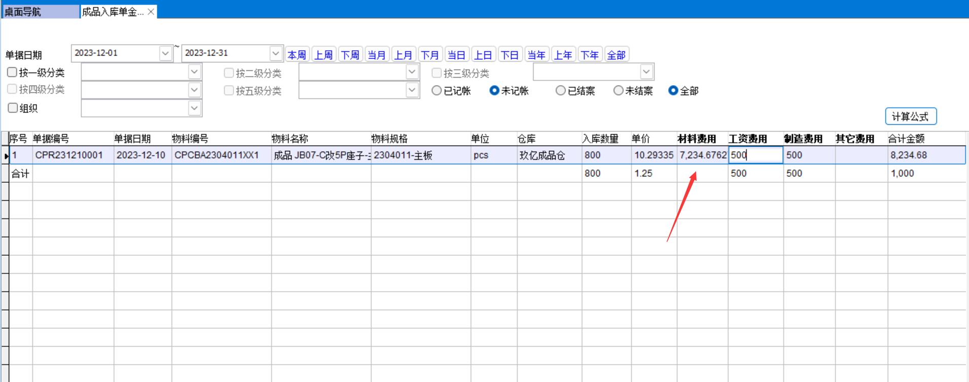Click the 工资费用 cell containing 500

coord(755,155)
